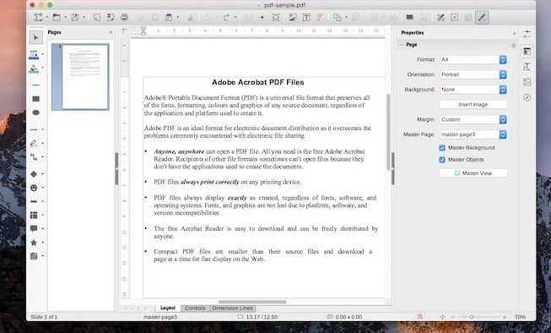Select the Connectors tool

tap(34, 157)
